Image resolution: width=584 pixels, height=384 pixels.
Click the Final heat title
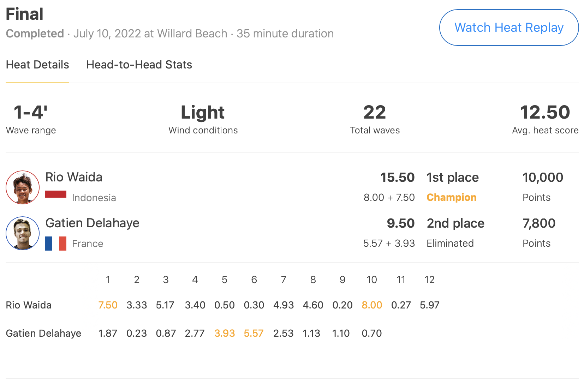click(x=25, y=14)
